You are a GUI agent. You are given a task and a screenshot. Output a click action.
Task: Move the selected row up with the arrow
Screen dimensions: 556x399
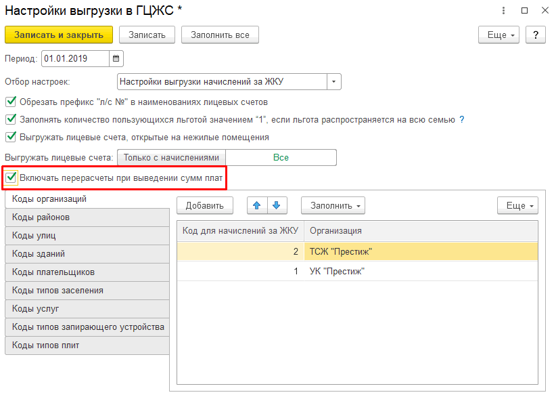tap(256, 205)
